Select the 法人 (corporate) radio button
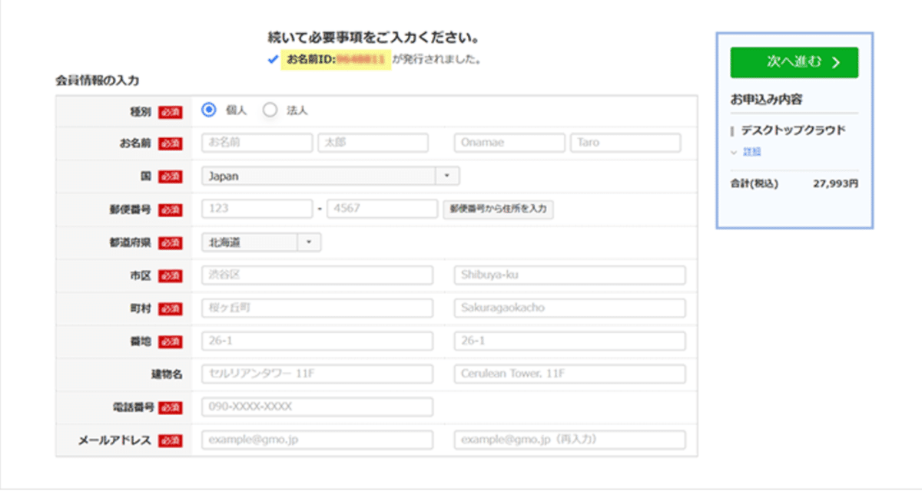This screenshot has width=922, height=491. point(269,109)
